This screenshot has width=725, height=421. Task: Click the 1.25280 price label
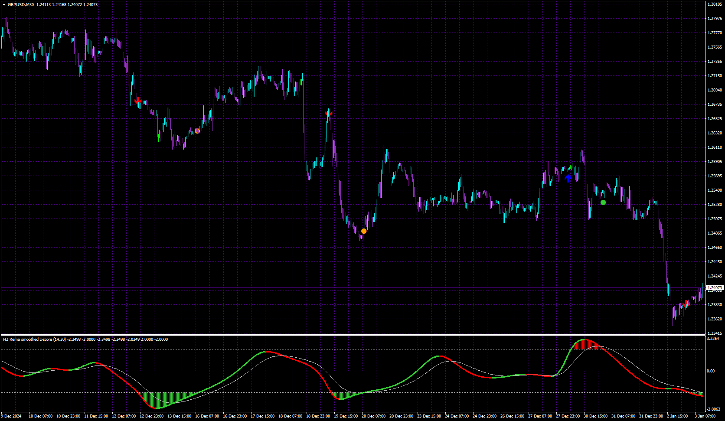[x=715, y=205]
